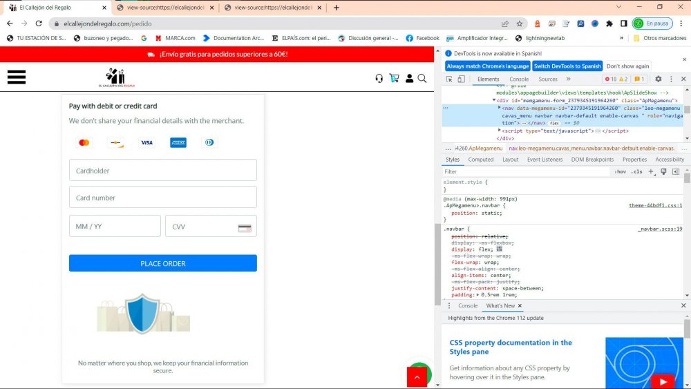Open the flexbox editor icon next to display: flex

click(500, 249)
